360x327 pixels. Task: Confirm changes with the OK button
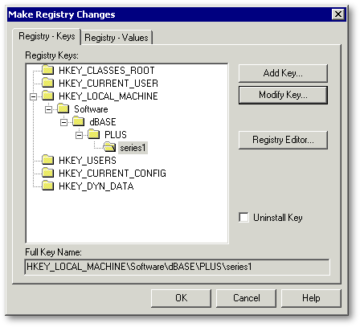[181, 298]
